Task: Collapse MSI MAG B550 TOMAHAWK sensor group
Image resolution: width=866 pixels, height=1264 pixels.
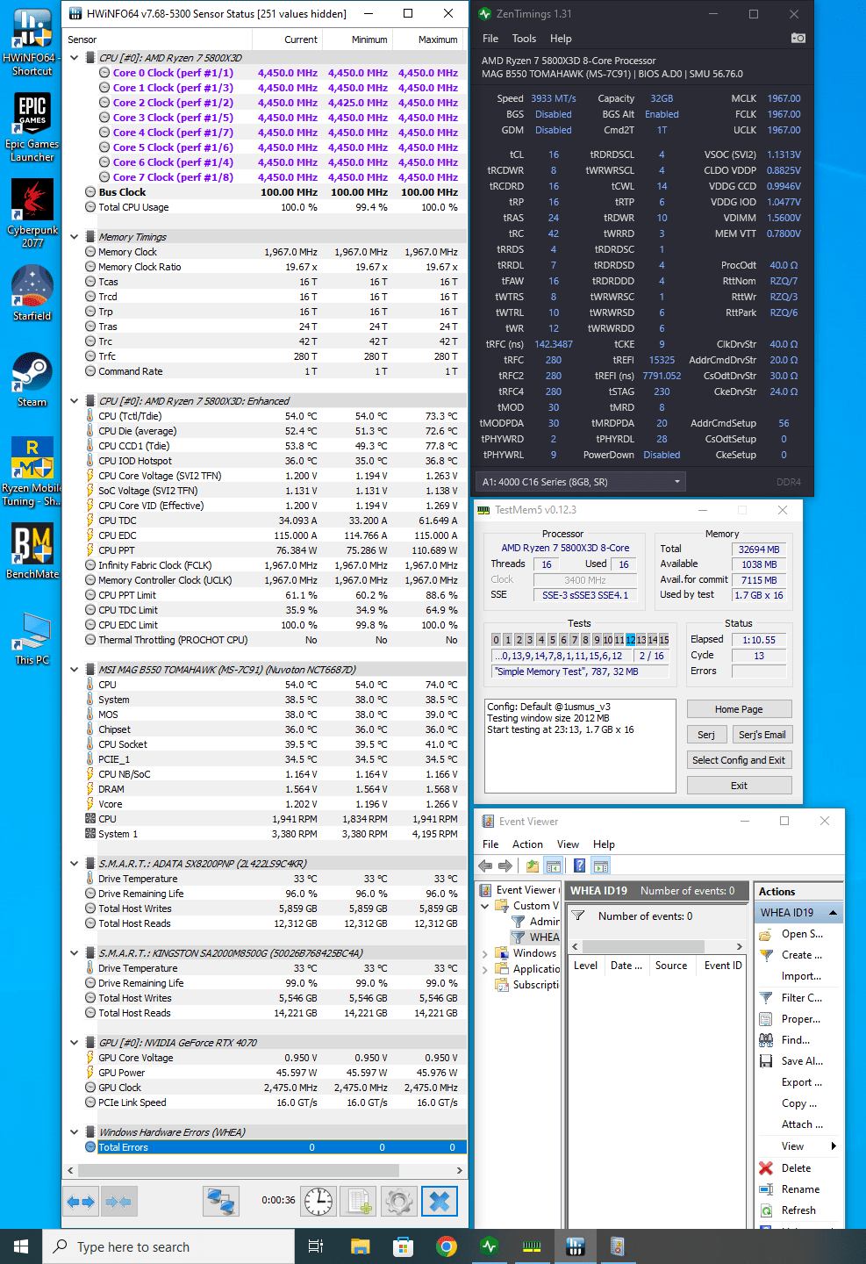Action: pyautogui.click(x=75, y=670)
